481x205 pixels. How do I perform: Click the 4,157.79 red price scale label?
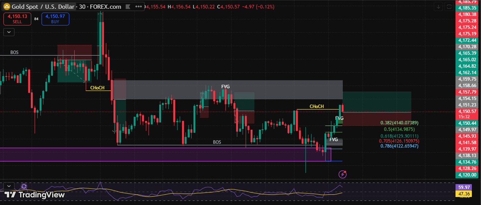click(x=468, y=92)
